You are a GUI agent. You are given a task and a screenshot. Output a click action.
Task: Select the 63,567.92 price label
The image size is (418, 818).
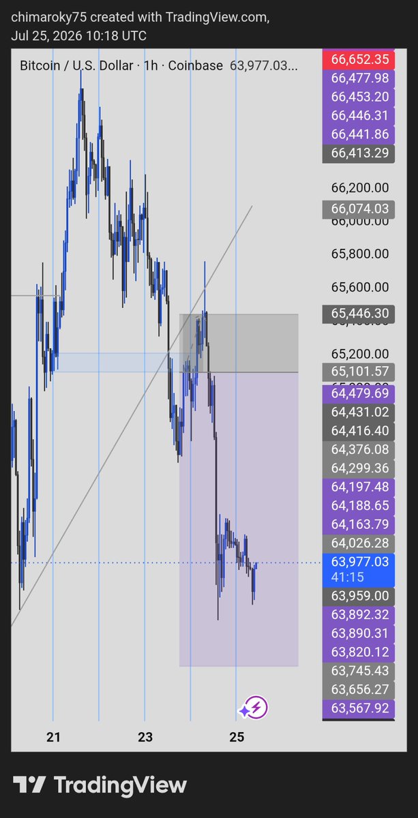click(359, 708)
